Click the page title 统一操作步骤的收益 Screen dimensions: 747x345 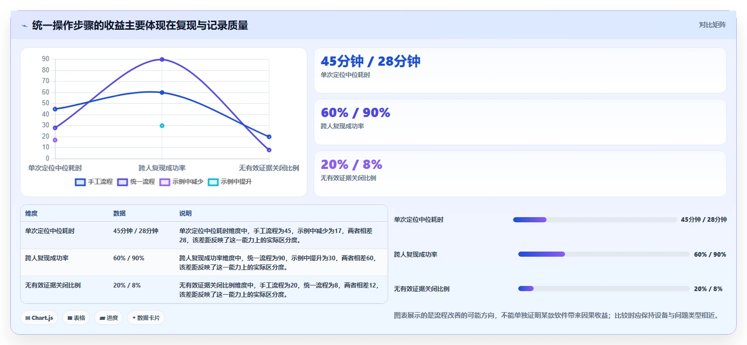[140, 25]
